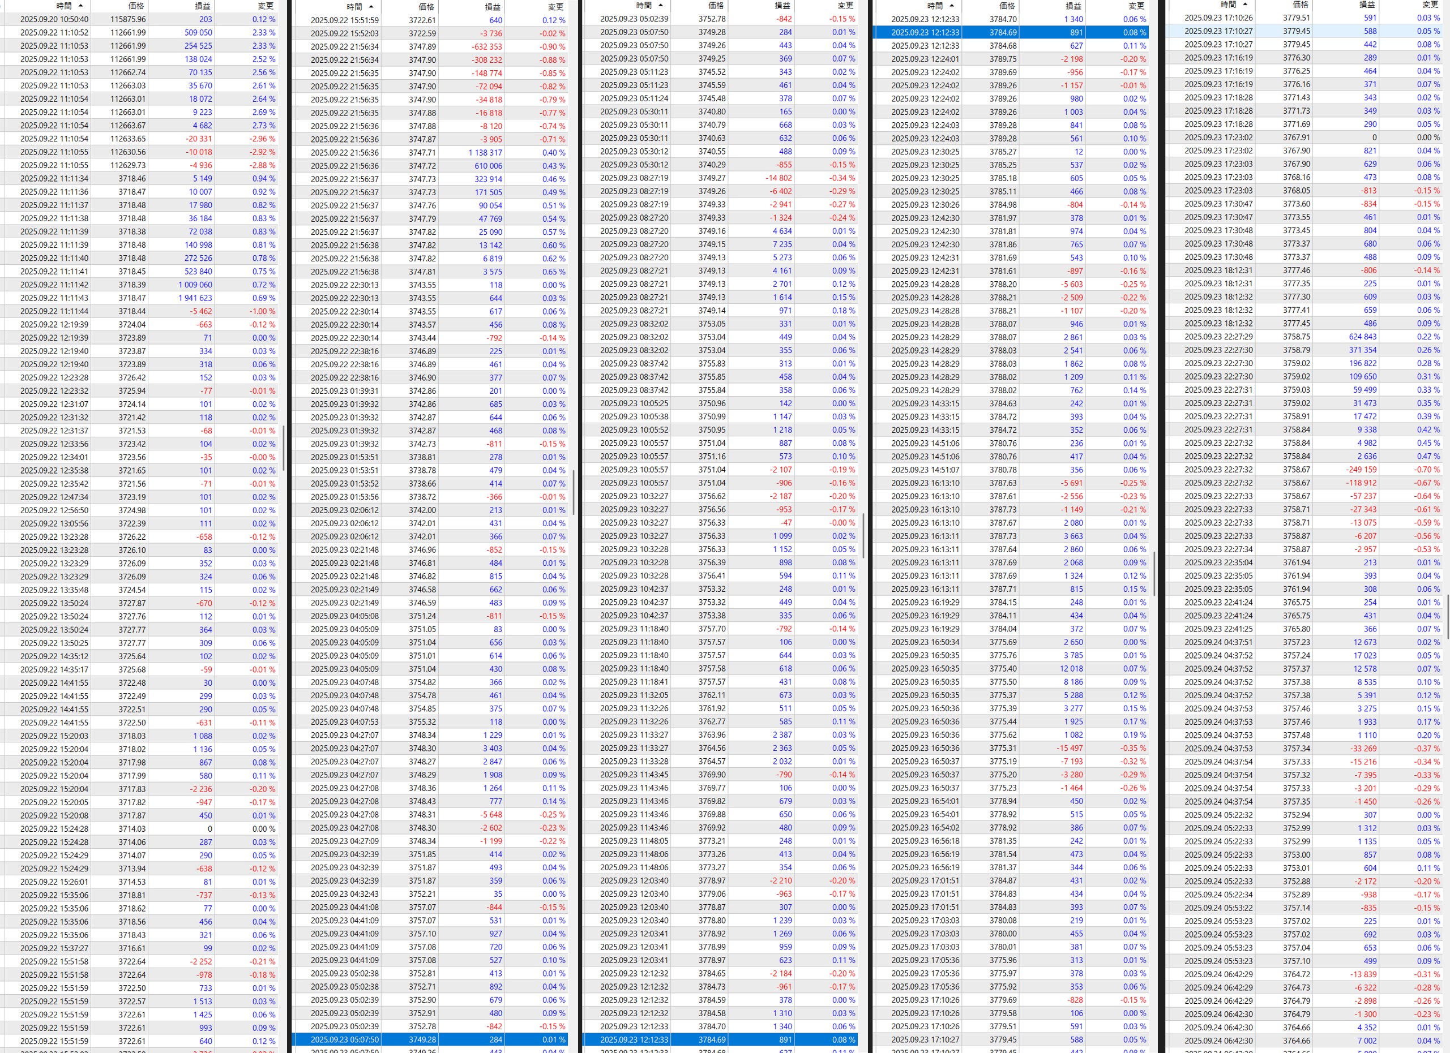The height and width of the screenshot is (1053, 1450).
Task: Sort second table by 価格 column header
Action: [426, 6]
